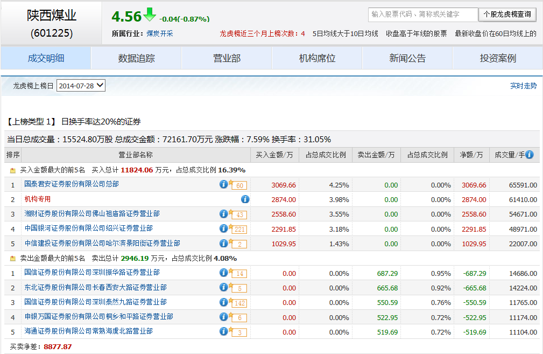Image resolution: width=543 pixels, height=354 pixels.
Task: Click the 买入金额/万 column header
Action: tap(274, 155)
